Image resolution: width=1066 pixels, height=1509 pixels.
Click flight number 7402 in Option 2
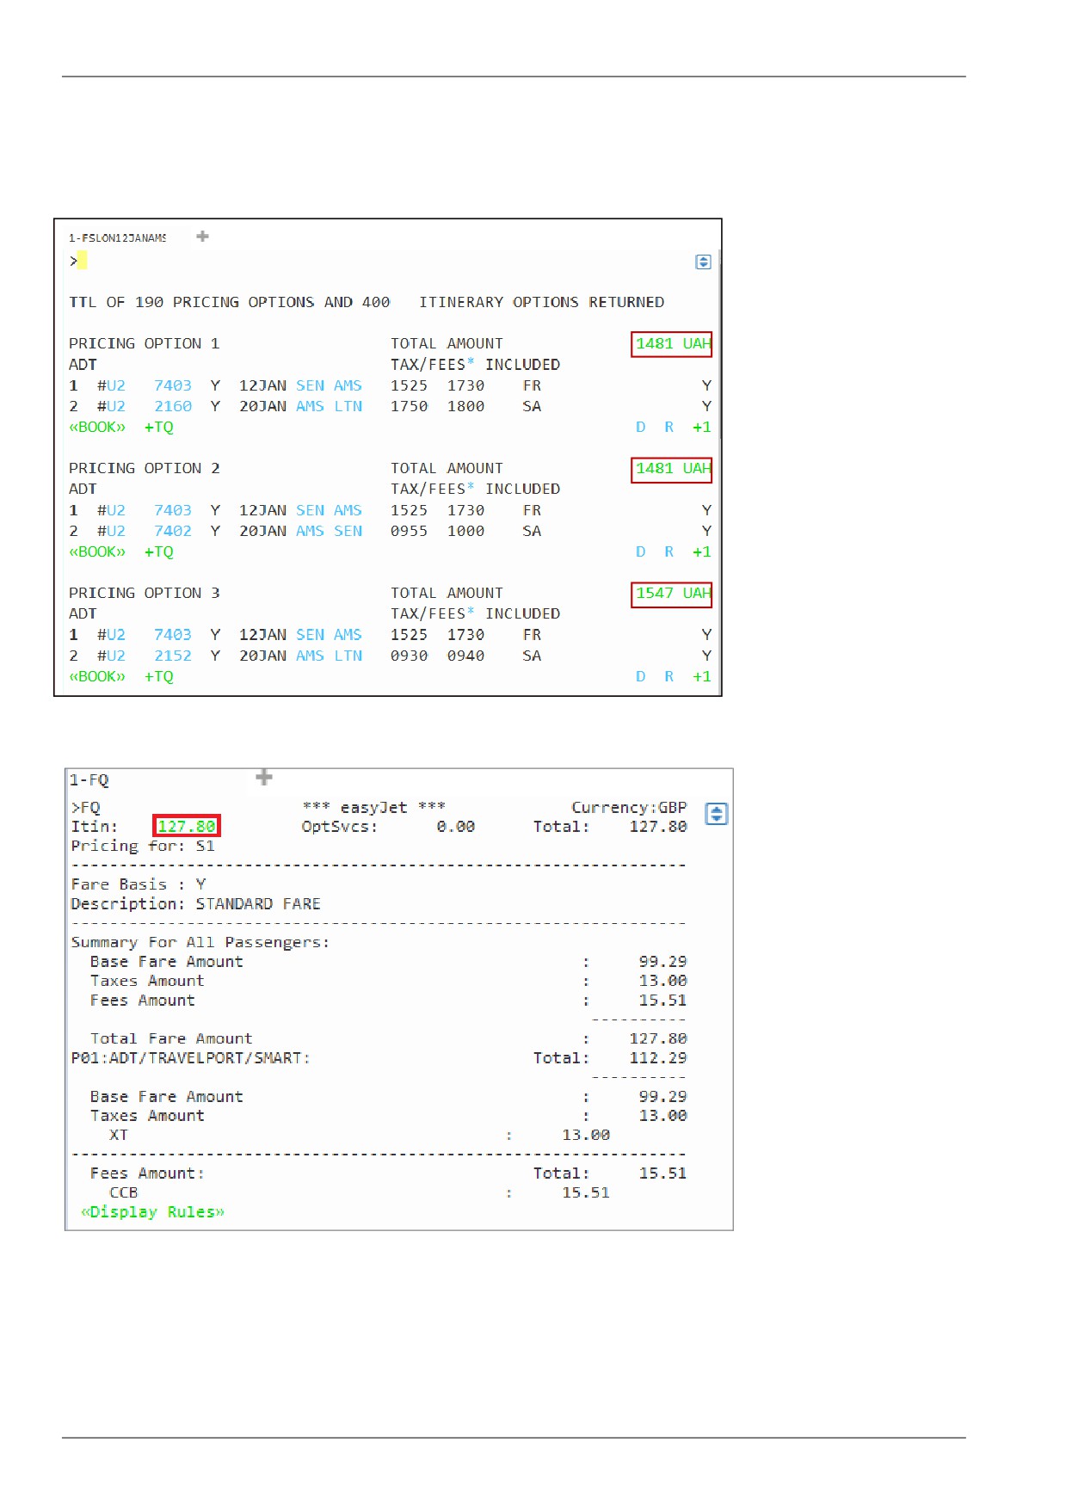tap(173, 531)
